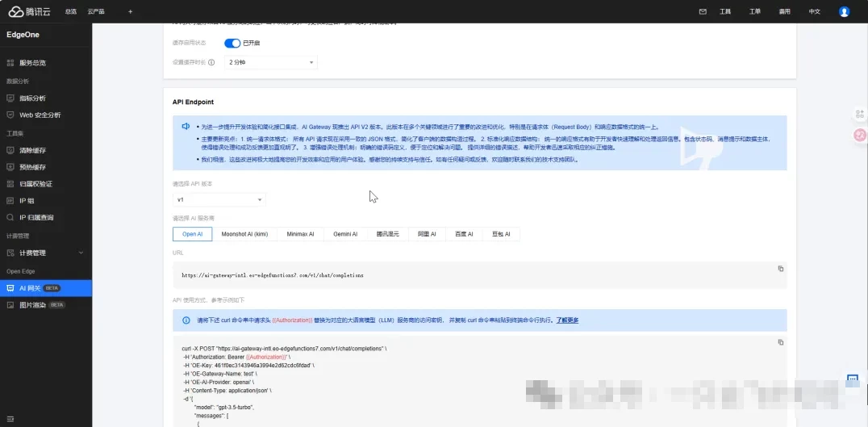Select AI 网关 in sidebar
The image size is (868, 427).
(46, 288)
